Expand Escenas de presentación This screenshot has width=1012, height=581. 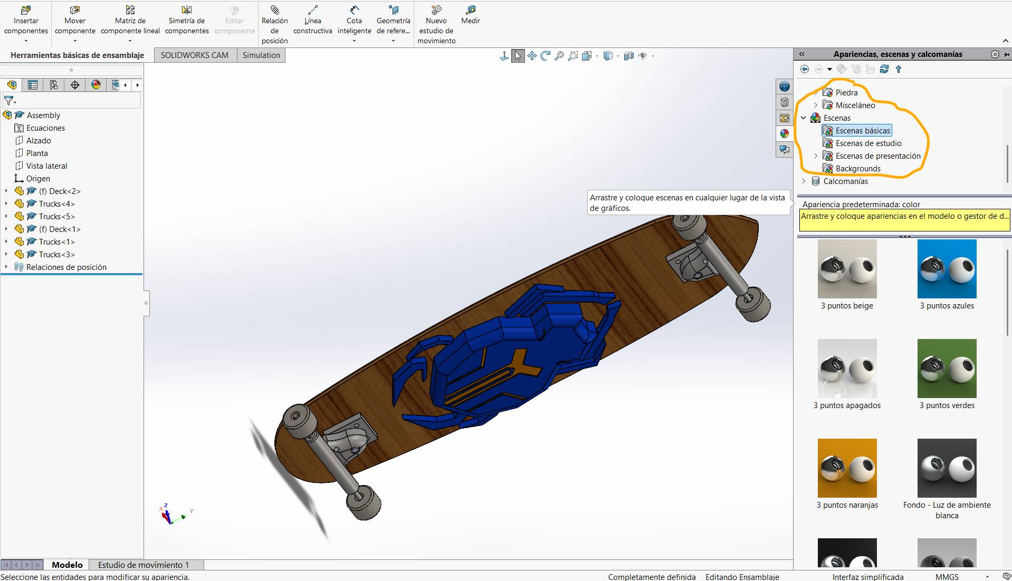point(816,156)
